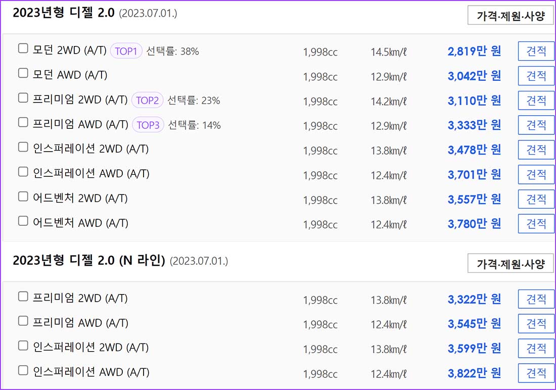This screenshot has width=556, height=390.
Task: Click the 14.5km/ℓ fuel economy value
Action: pyautogui.click(x=389, y=52)
